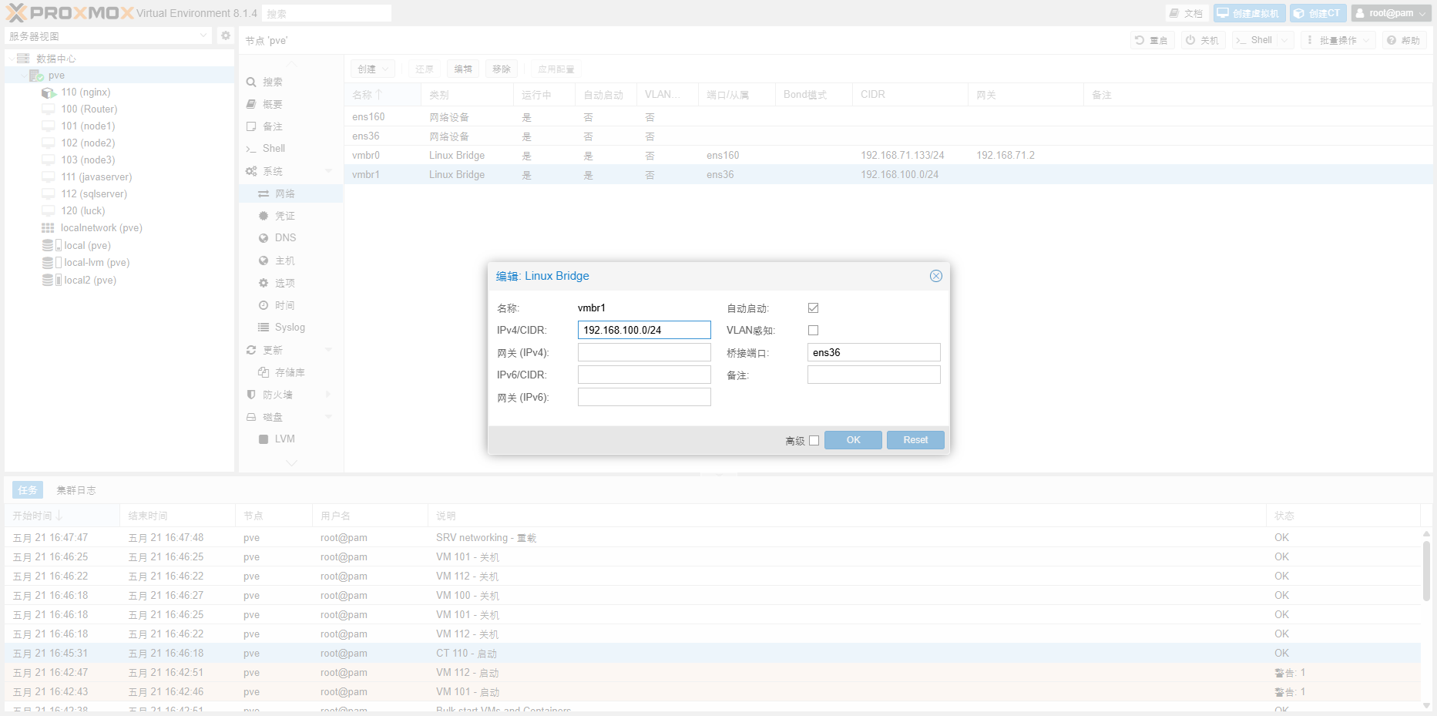Open LVM disk menu item
This screenshot has height=716, width=1437.
(x=290, y=439)
